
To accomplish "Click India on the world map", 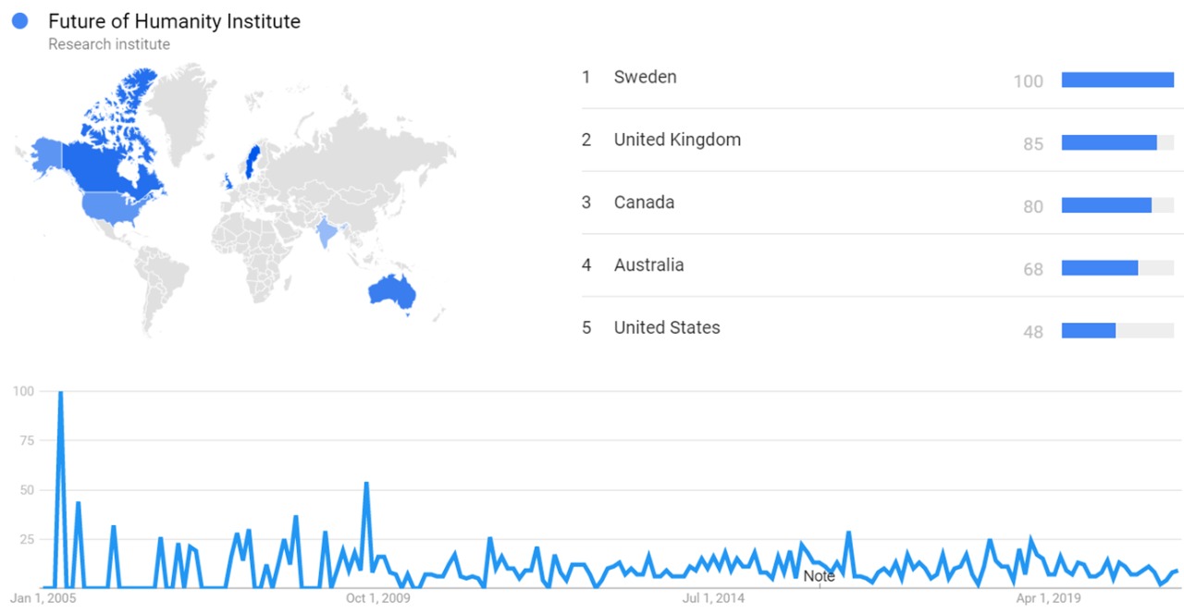I will point(325,232).
